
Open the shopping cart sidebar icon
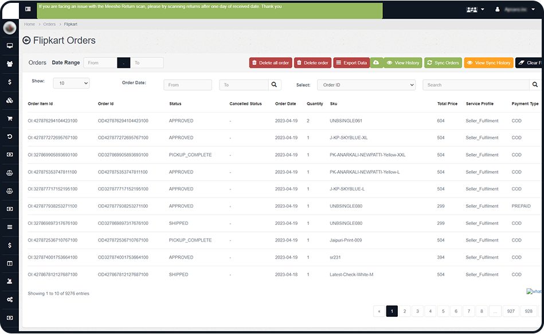coord(10,118)
